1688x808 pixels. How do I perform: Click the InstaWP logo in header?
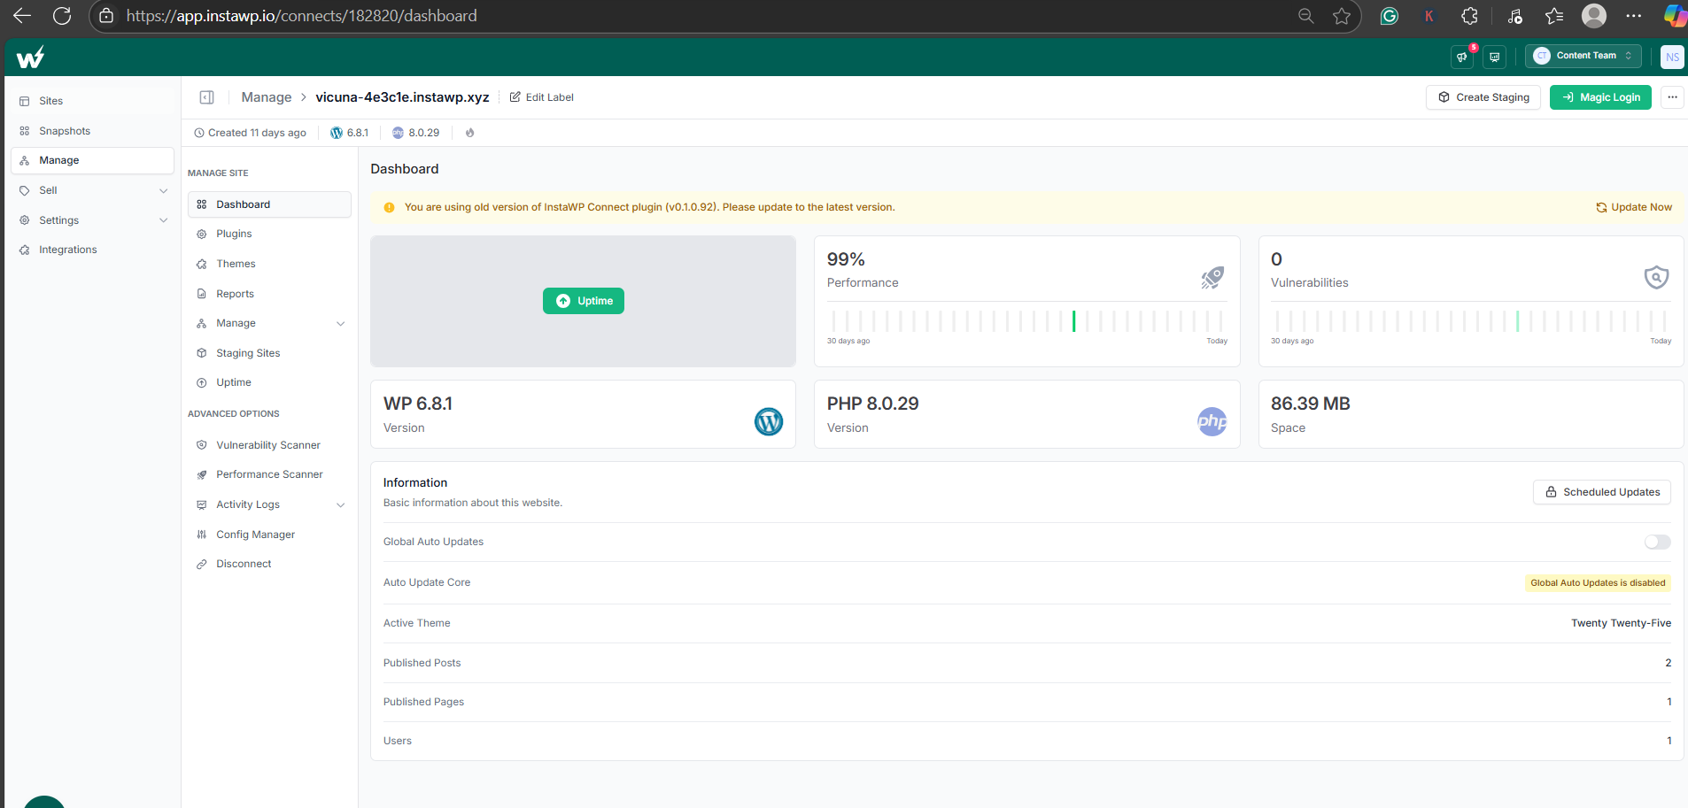pos(30,58)
